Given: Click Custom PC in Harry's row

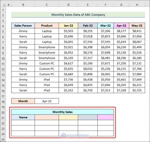Looking at the screenshot, I should (47, 69).
